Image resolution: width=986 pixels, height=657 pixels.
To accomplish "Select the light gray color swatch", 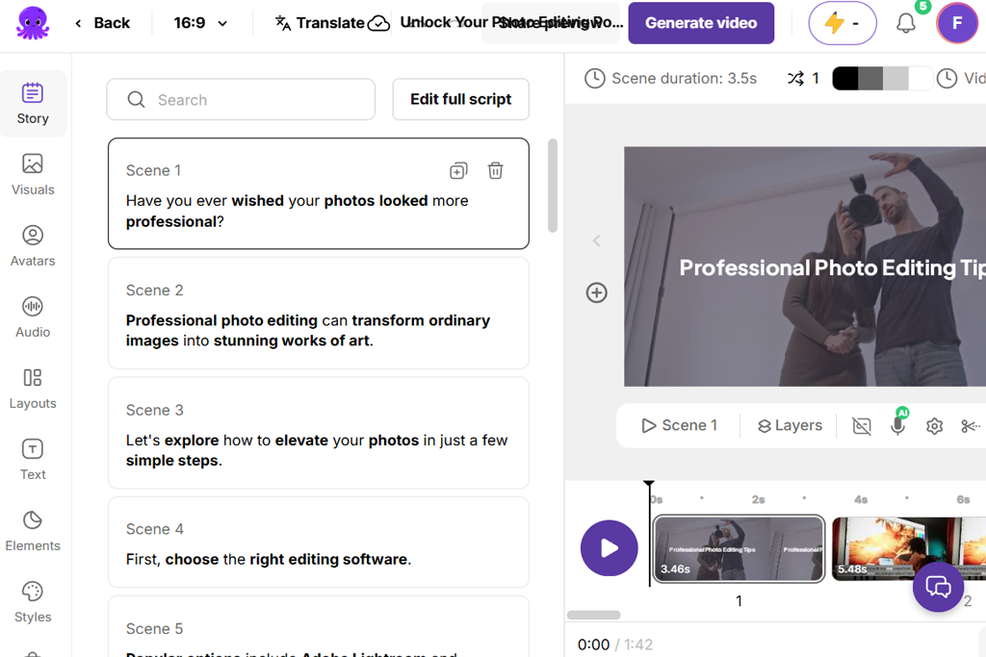I will pos(895,79).
